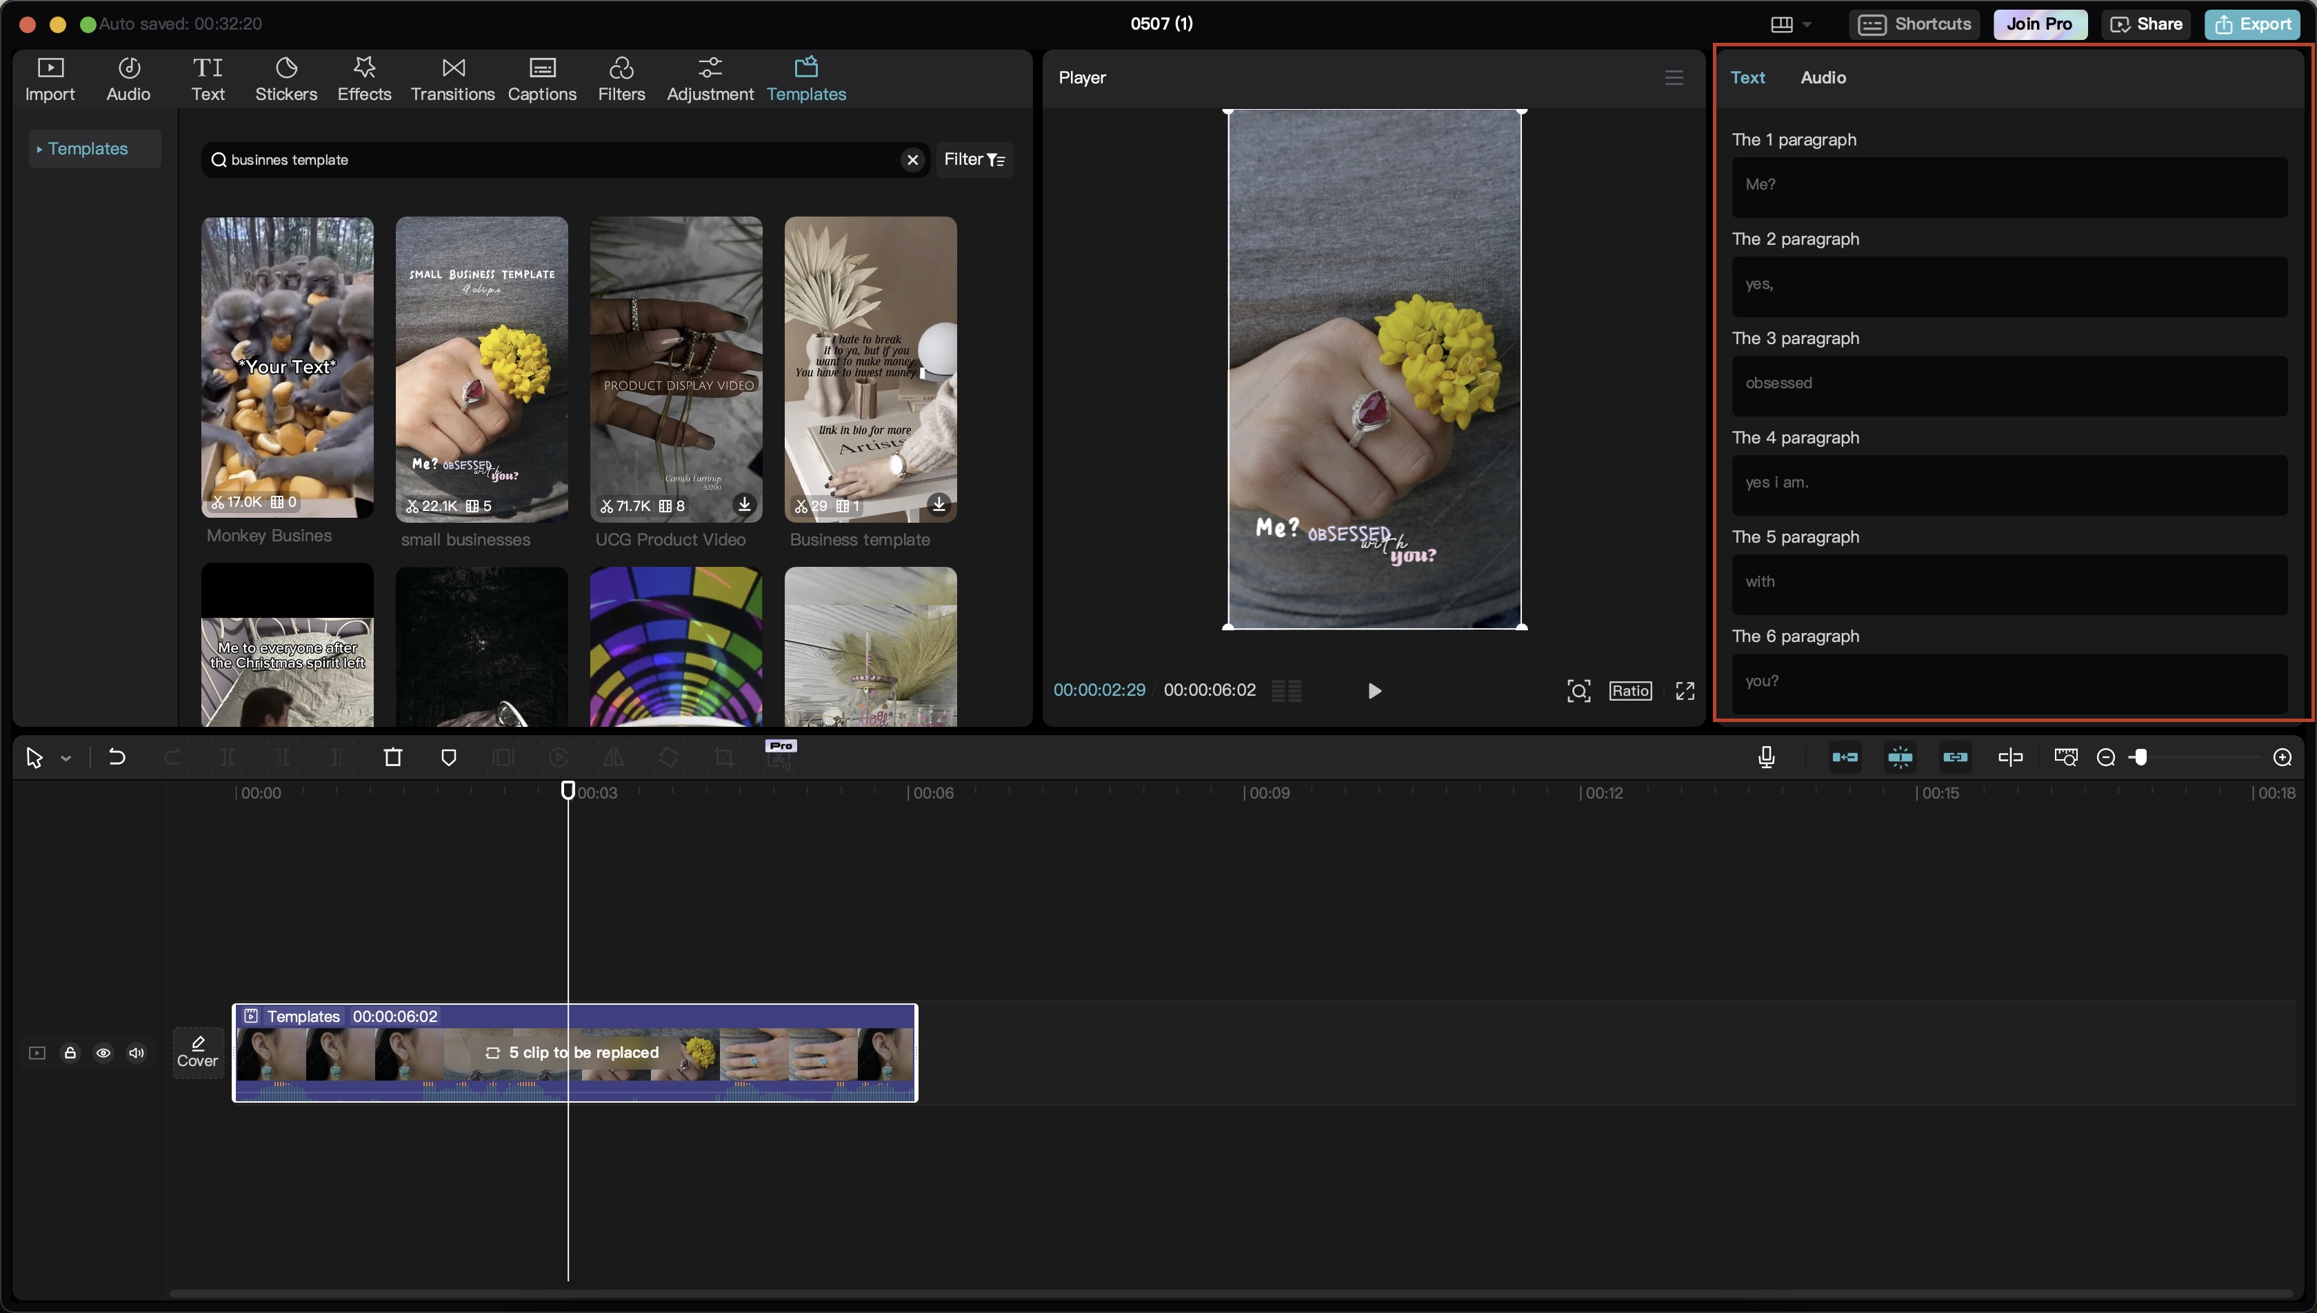2317x1313 pixels.
Task: Open the Transitions tab
Action: point(452,79)
